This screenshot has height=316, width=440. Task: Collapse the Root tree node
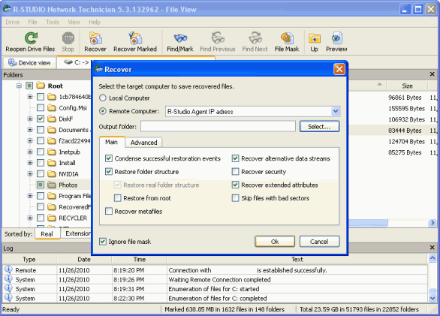(x=19, y=86)
